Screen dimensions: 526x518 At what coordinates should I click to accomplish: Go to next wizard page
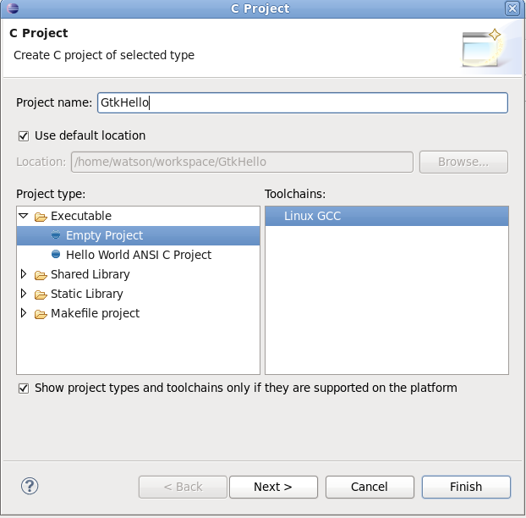click(273, 487)
